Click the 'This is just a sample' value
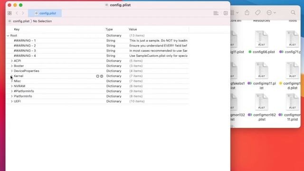Viewport: 304px width, 171px height. tap(158, 40)
